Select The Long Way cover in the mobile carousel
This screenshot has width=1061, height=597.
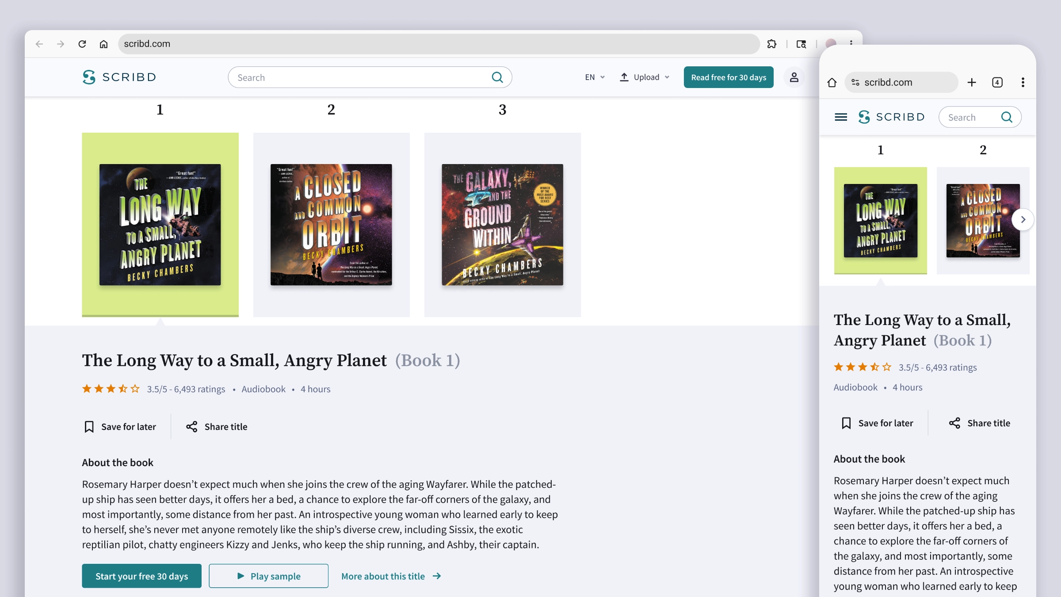click(880, 220)
